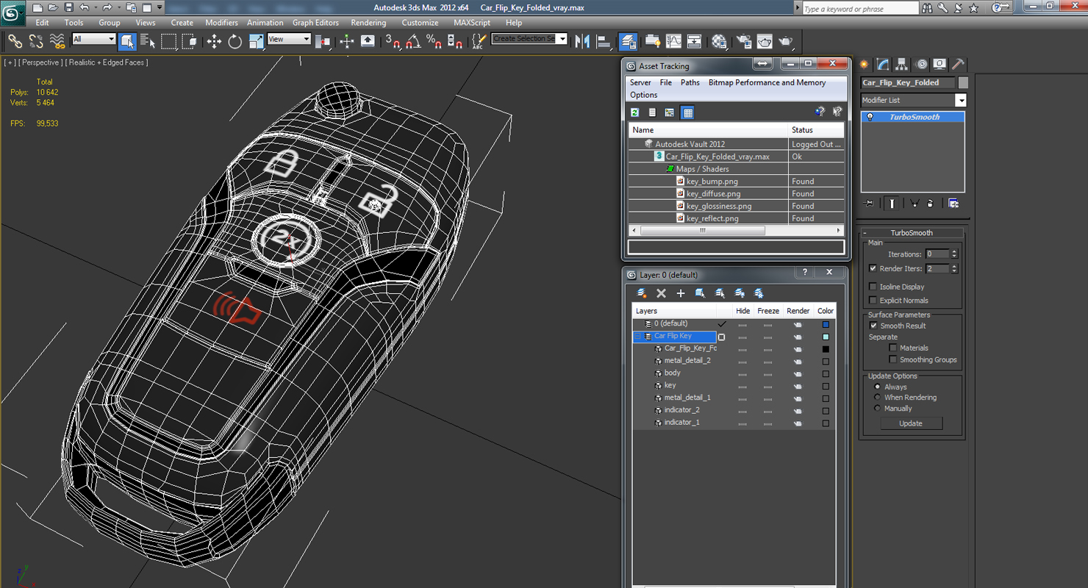
Task: Increase the Iterations spinner value
Action: pyautogui.click(x=954, y=251)
